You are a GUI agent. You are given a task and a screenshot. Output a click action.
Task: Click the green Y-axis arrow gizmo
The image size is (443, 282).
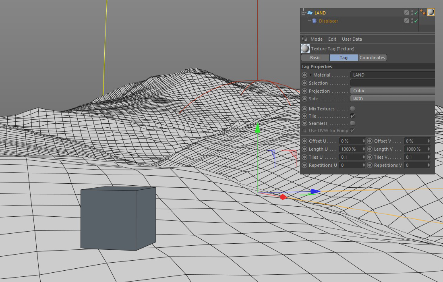[258, 129]
